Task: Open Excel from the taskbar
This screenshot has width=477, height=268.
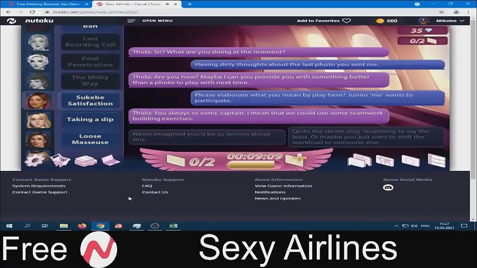Action: pyautogui.click(x=173, y=226)
